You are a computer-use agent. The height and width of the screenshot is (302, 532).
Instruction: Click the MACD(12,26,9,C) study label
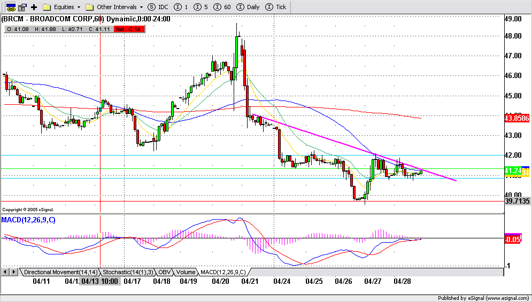point(28,220)
